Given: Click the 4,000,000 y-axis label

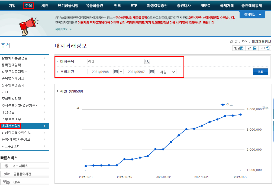Looking at the screenshot, I should click(254, 109).
